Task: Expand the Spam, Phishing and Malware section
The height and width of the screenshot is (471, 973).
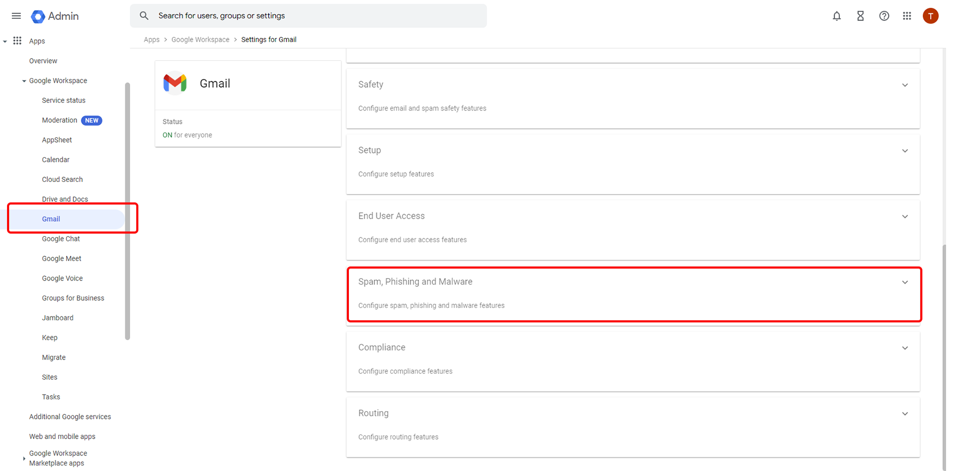Action: (x=905, y=282)
